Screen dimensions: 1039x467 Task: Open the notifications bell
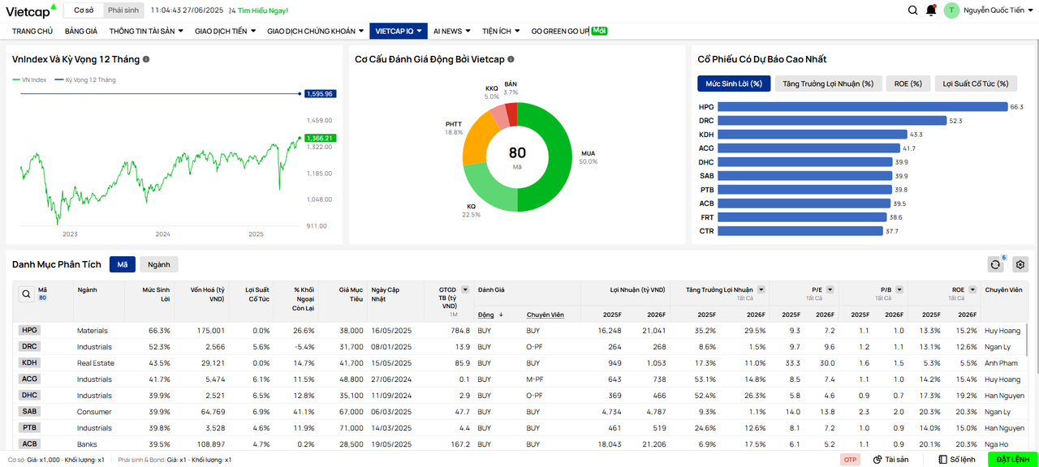(931, 11)
